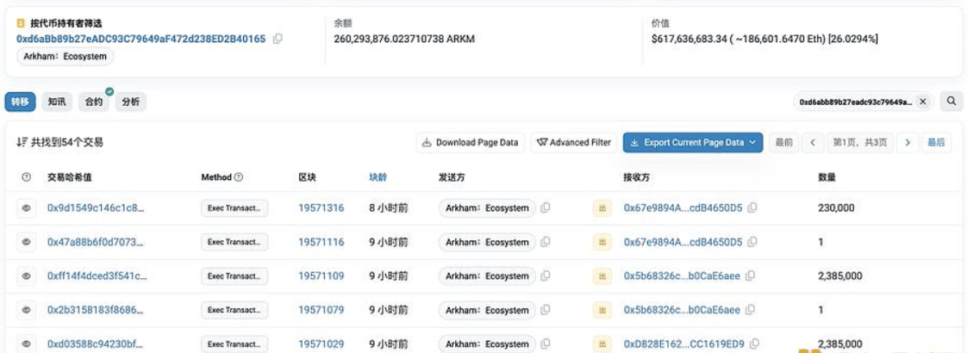Open the Advanced Filter options

click(x=573, y=143)
